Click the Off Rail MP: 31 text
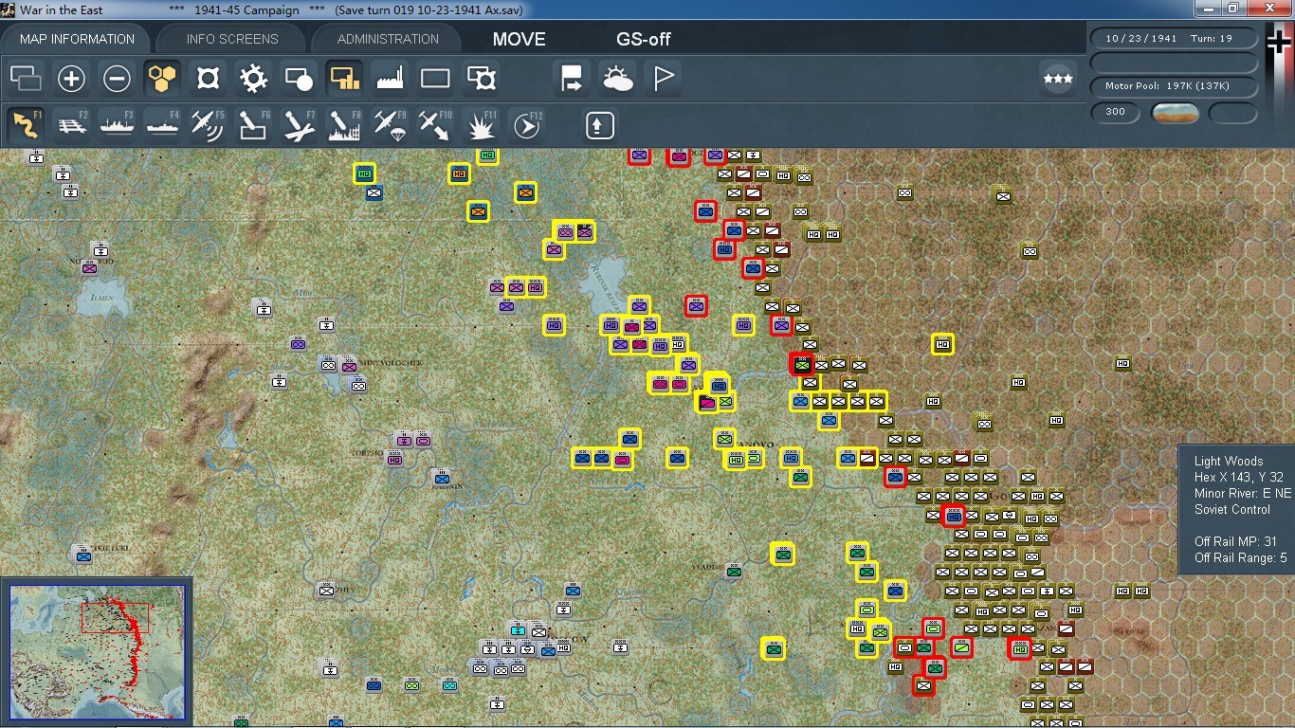This screenshot has width=1295, height=728. coord(1236,542)
